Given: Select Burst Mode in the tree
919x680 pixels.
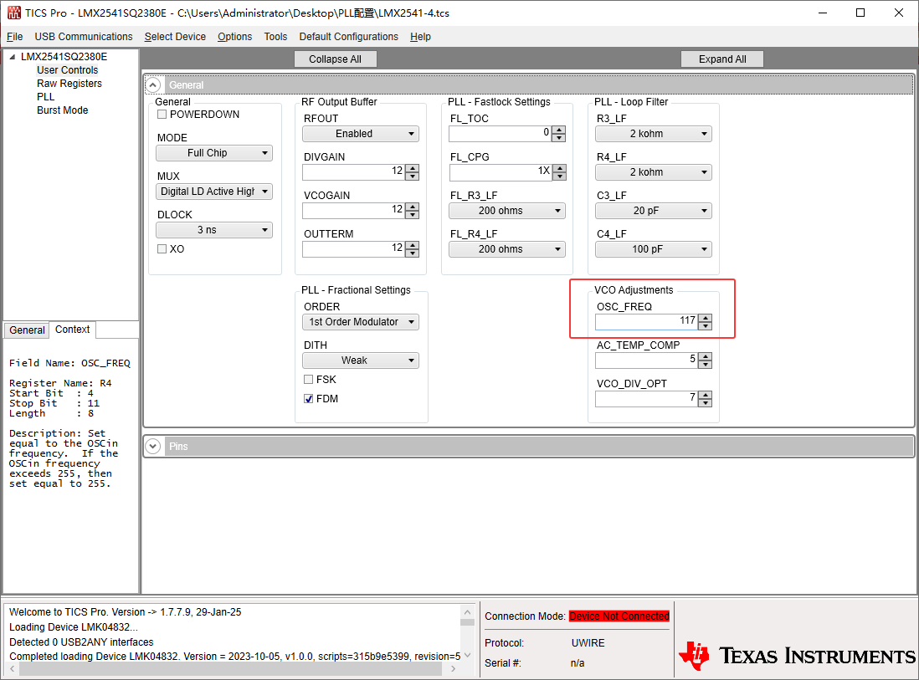Looking at the screenshot, I should click(62, 110).
